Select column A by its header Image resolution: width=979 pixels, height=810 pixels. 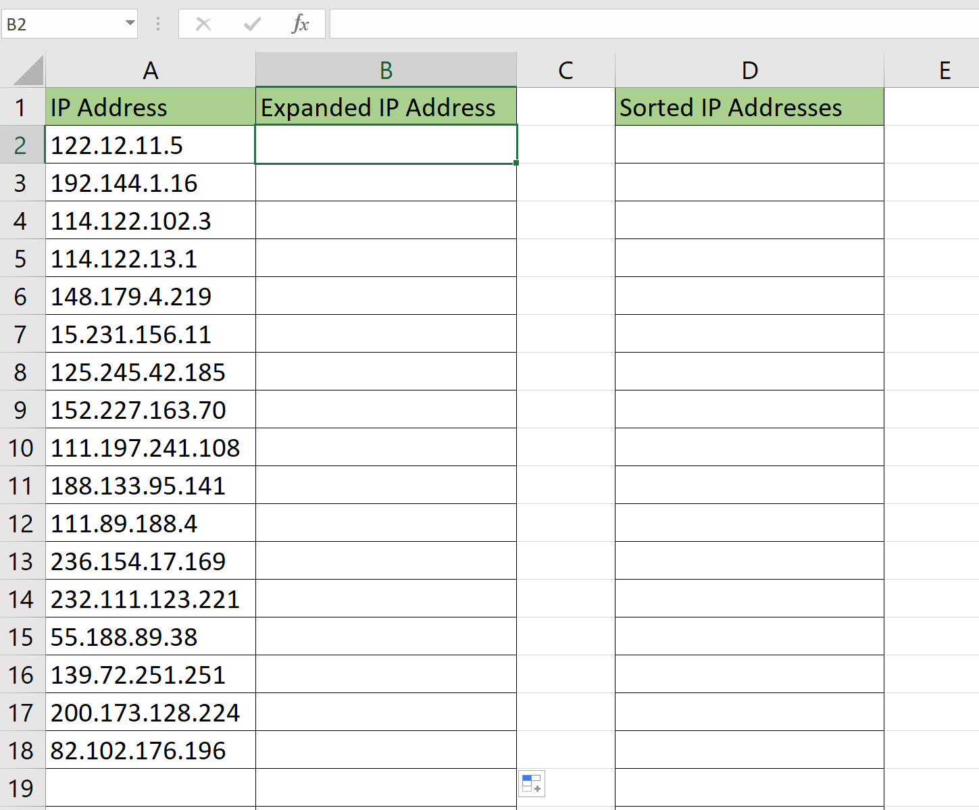tap(150, 70)
